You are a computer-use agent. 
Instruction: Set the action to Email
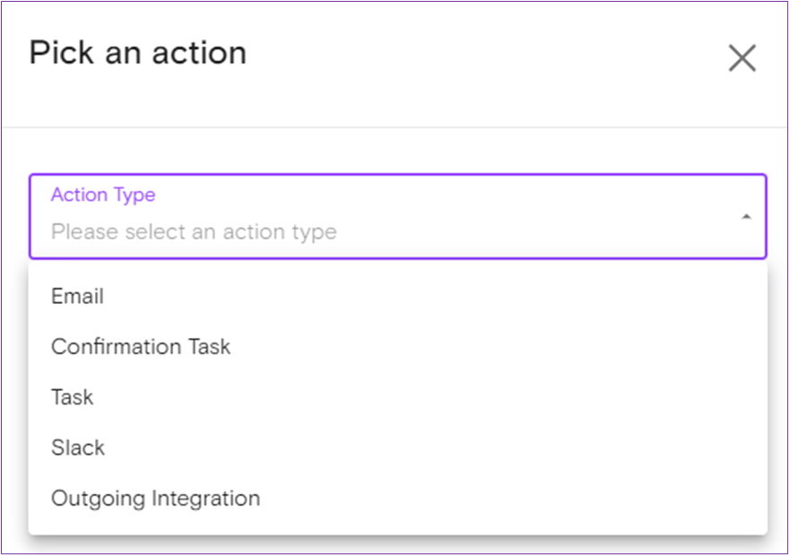(77, 297)
